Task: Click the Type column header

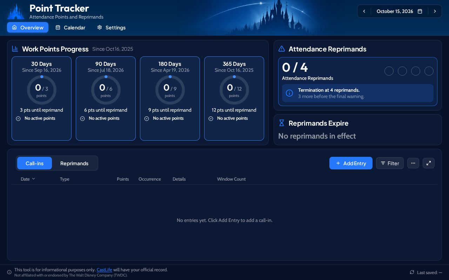Action: [65, 179]
